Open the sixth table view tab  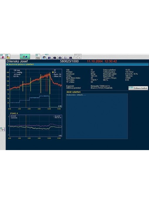(71, 58)
